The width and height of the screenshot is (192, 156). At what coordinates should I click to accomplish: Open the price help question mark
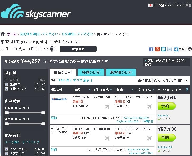[x=187, y=90]
